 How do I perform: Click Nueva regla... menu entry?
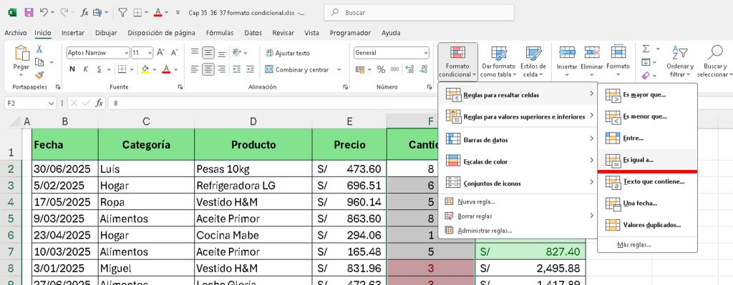[x=518, y=201]
